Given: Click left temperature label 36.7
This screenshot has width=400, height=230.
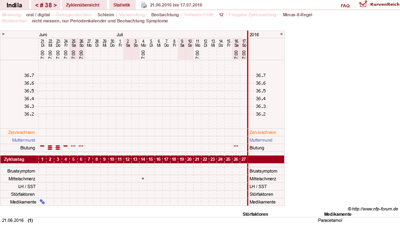Looking at the screenshot, I should click(29, 75).
